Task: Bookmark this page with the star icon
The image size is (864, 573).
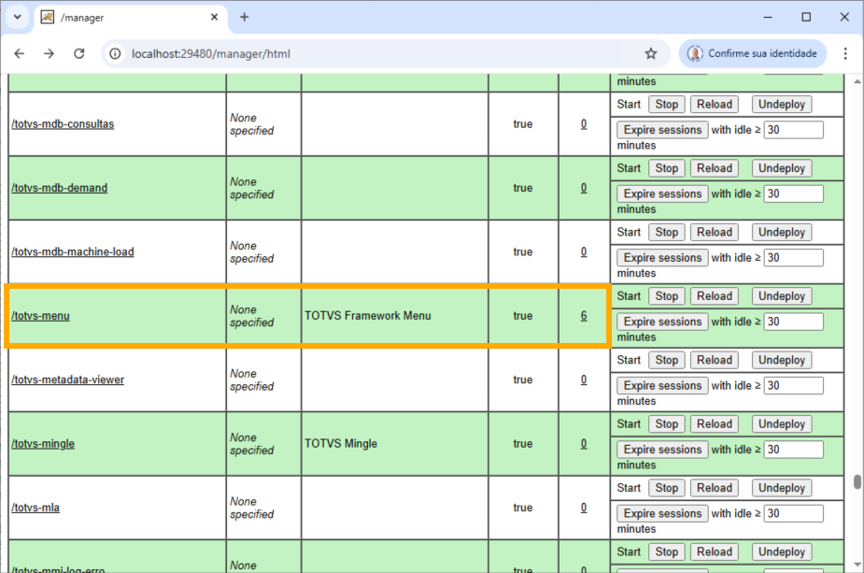Action: tap(651, 53)
